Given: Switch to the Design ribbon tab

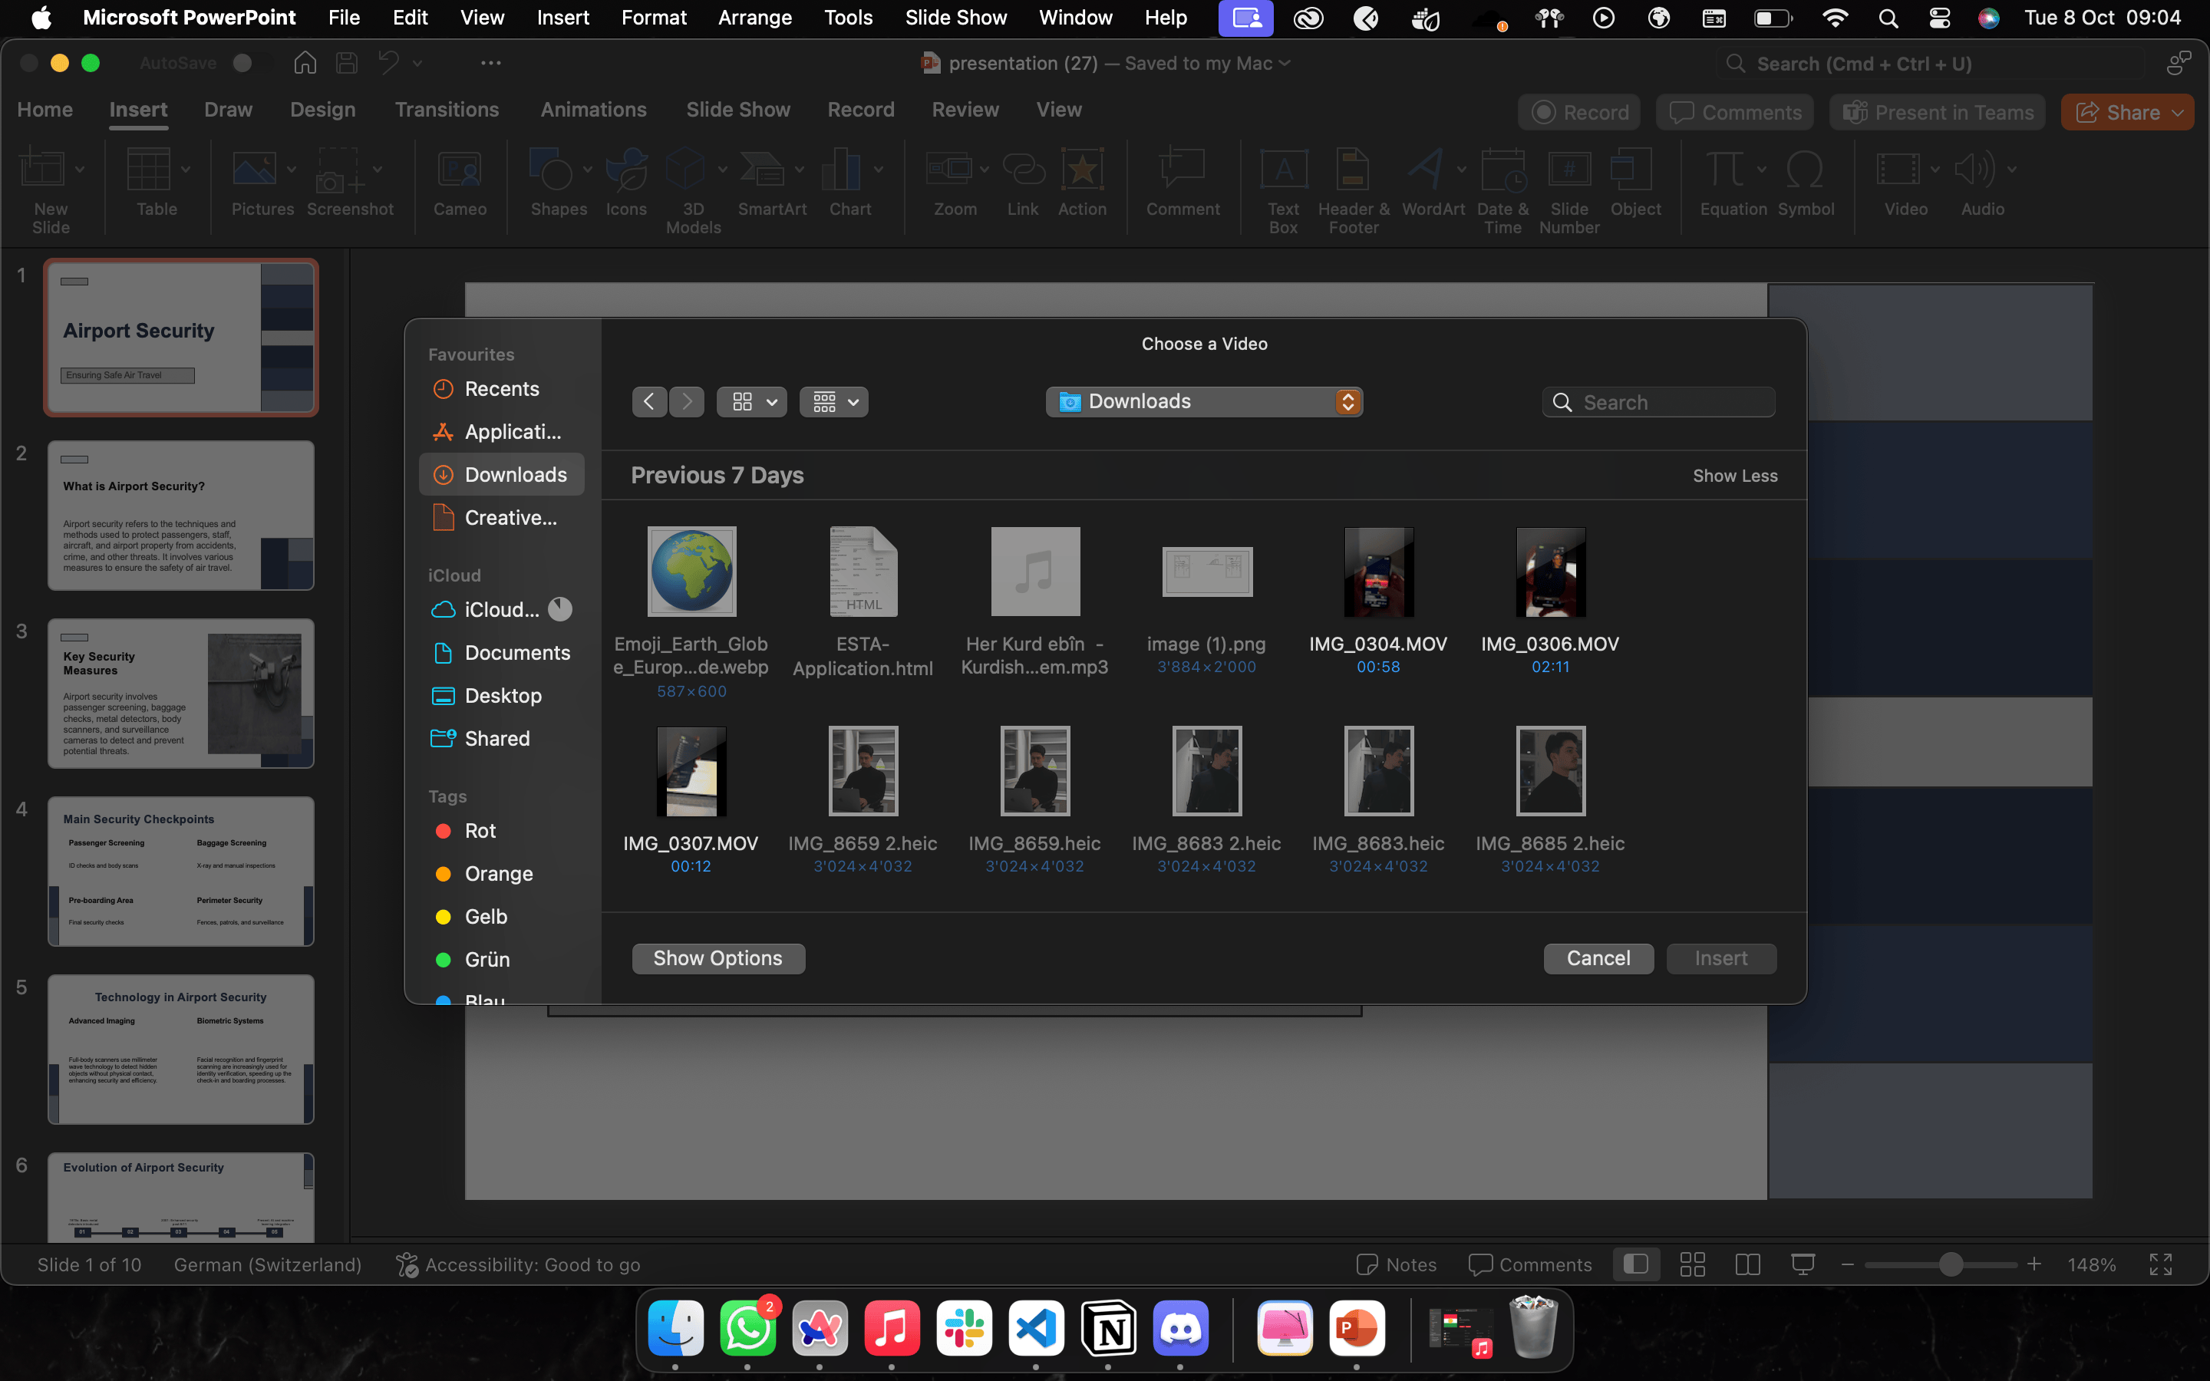Looking at the screenshot, I should click(322, 110).
